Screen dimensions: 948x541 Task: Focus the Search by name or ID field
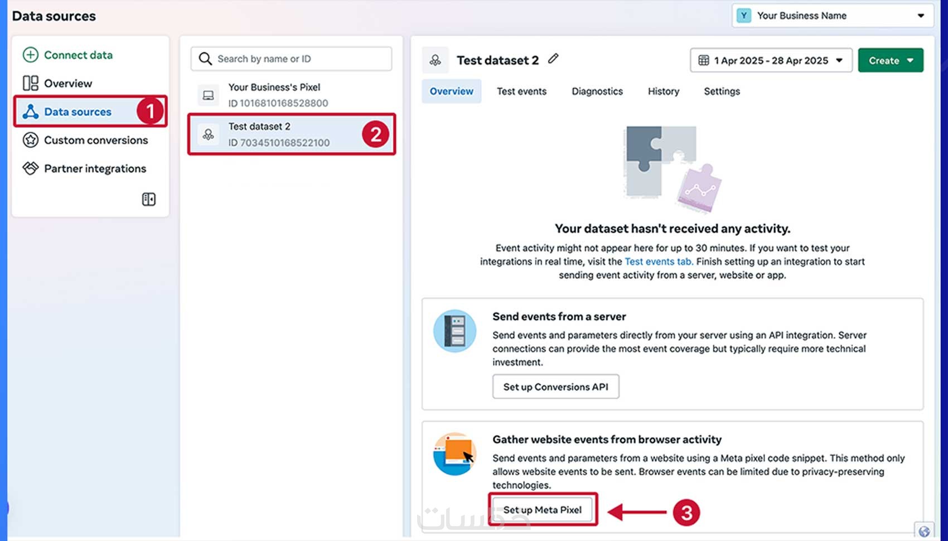(291, 59)
